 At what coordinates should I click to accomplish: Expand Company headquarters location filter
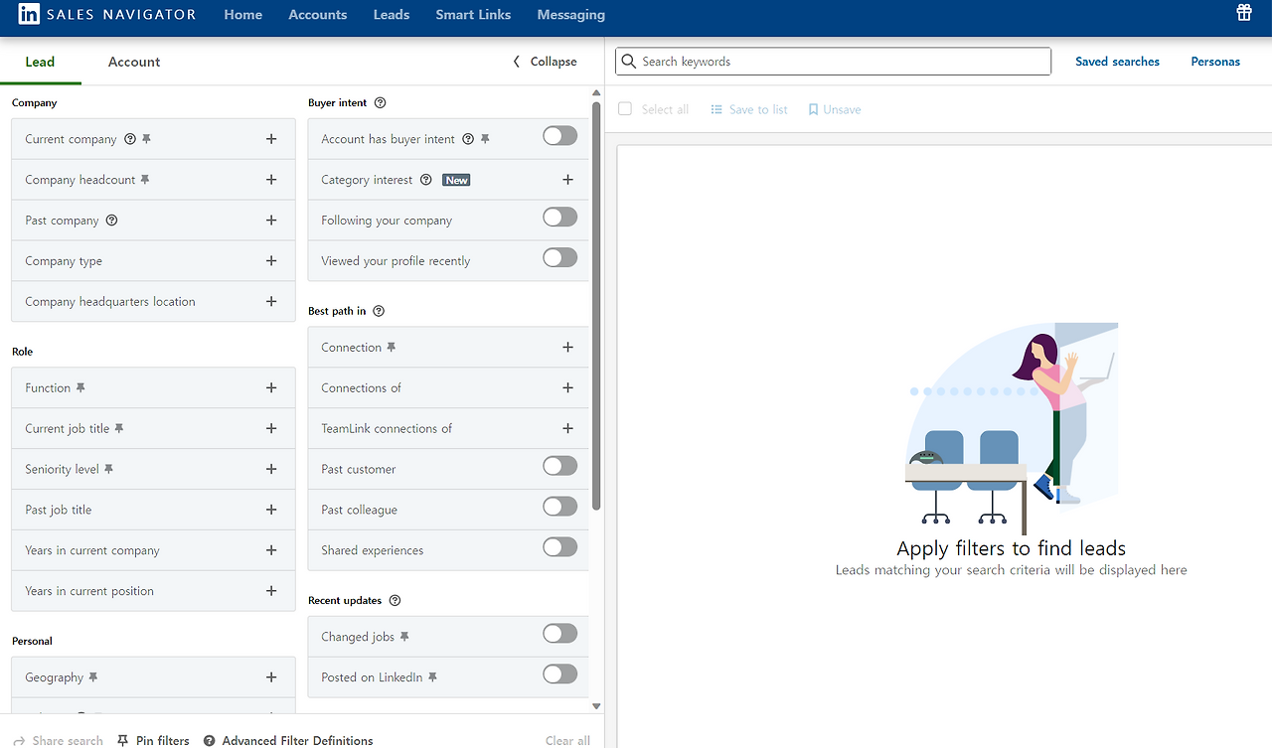[271, 301]
